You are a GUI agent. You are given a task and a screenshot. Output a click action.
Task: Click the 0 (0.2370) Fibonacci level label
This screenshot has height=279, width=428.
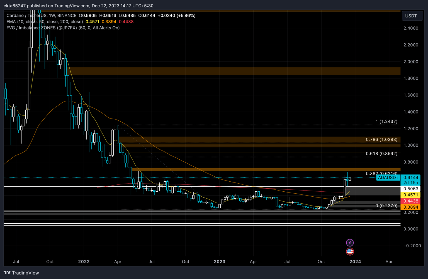point(387,206)
